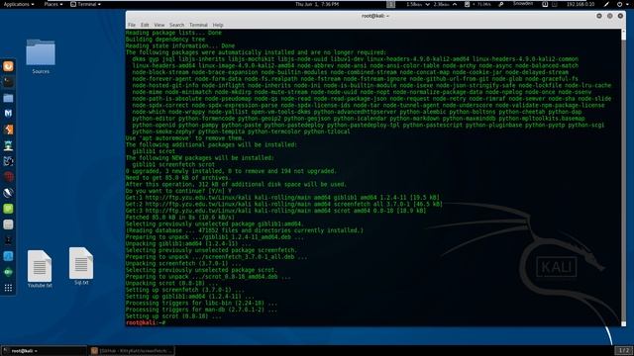The width and height of the screenshot is (634, 356).
Task: Open the Terminal menu in the window menubar
Action: pyautogui.click(x=198, y=25)
